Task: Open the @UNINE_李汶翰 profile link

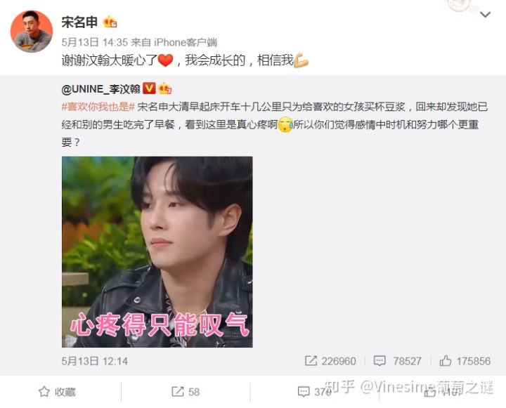Action: click(100, 88)
